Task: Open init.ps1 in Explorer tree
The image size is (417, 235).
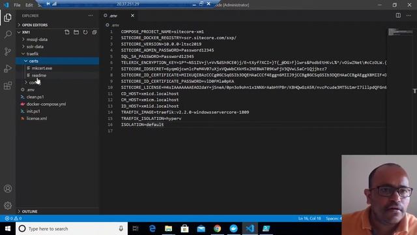Action: coord(33,111)
